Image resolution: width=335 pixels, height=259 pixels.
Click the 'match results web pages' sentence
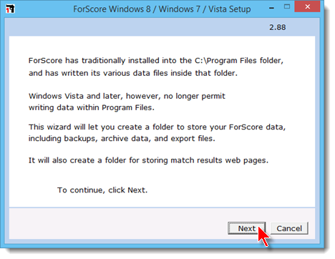point(148,160)
